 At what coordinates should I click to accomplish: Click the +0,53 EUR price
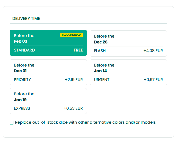[73, 108]
